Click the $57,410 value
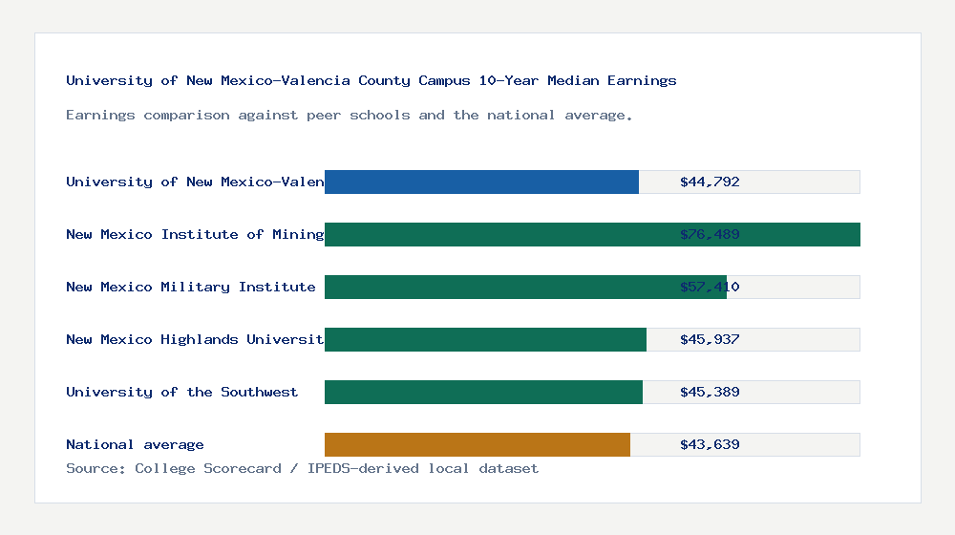This screenshot has width=955, height=535. coord(710,287)
